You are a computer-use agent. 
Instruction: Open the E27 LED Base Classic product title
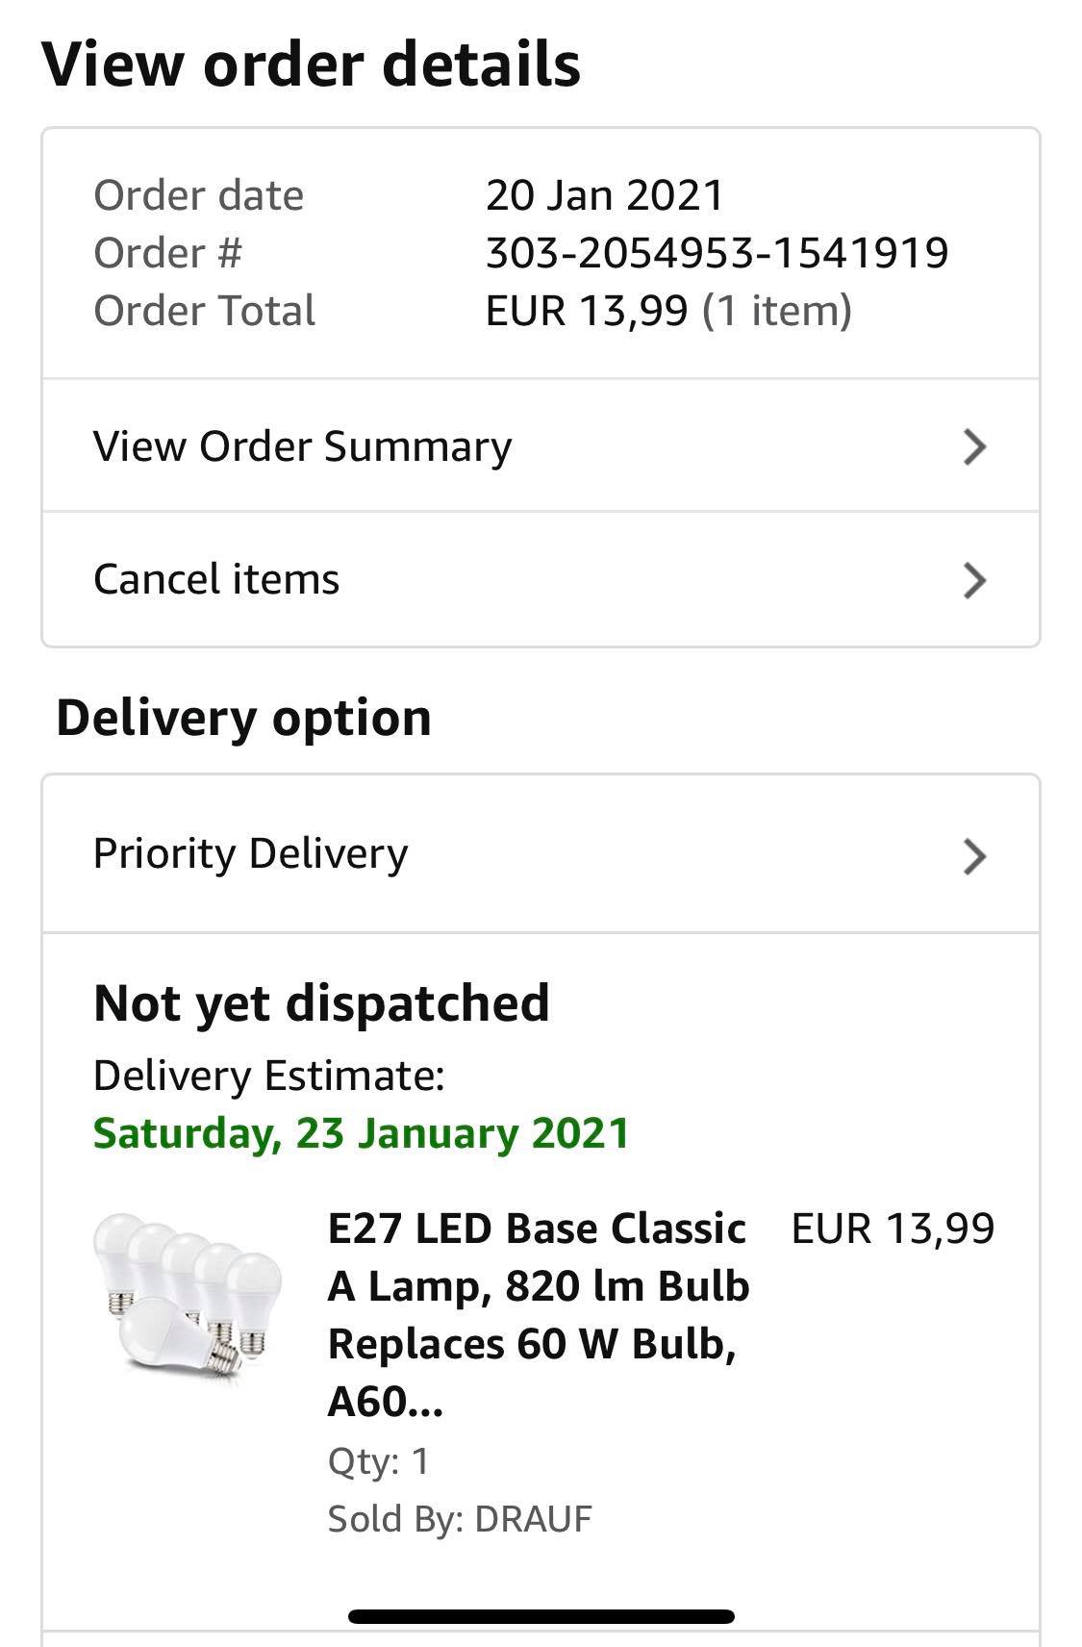(x=539, y=1314)
